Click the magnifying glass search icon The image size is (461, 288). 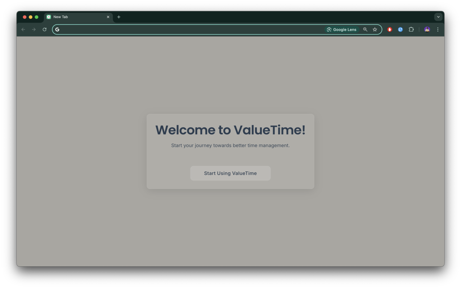point(365,29)
